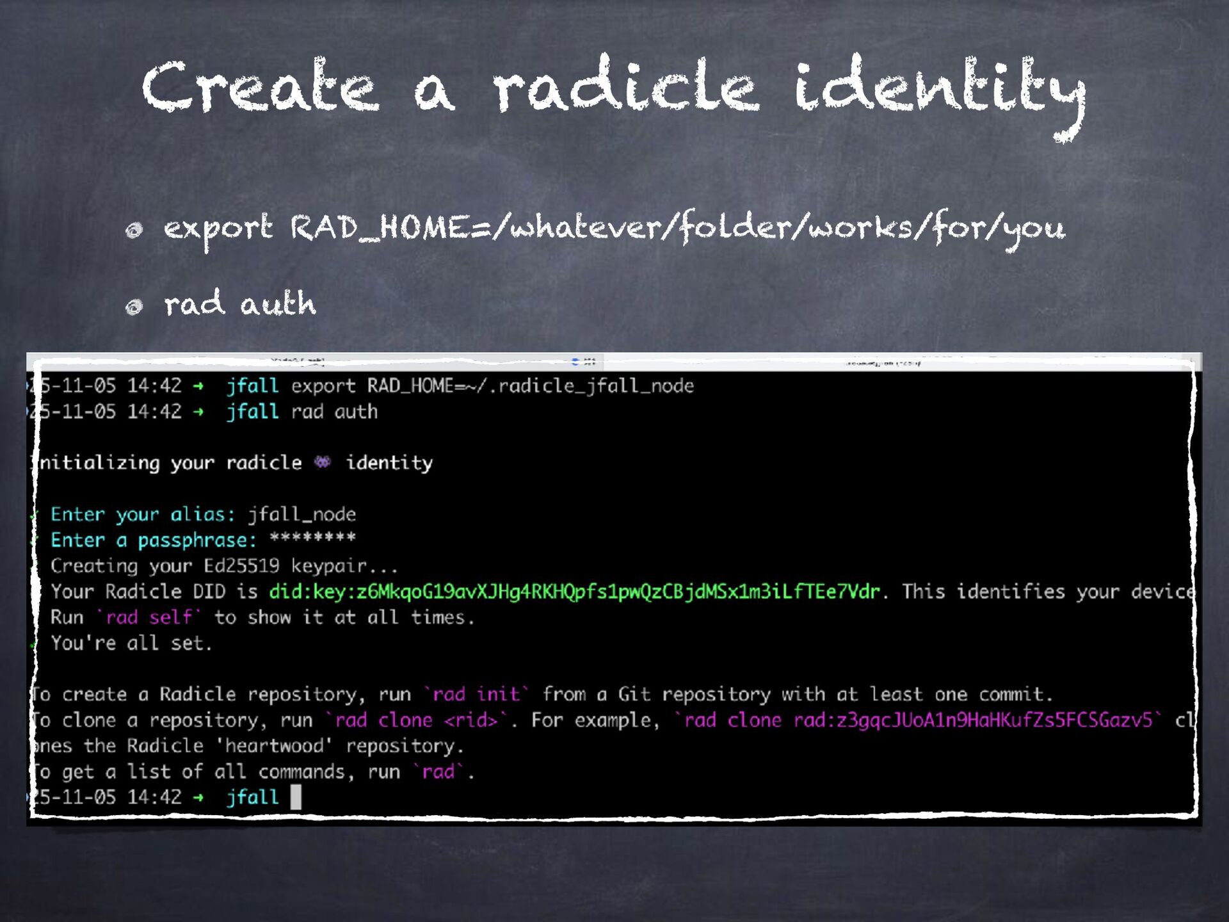Click the bullet icon before export line

pos(134,230)
